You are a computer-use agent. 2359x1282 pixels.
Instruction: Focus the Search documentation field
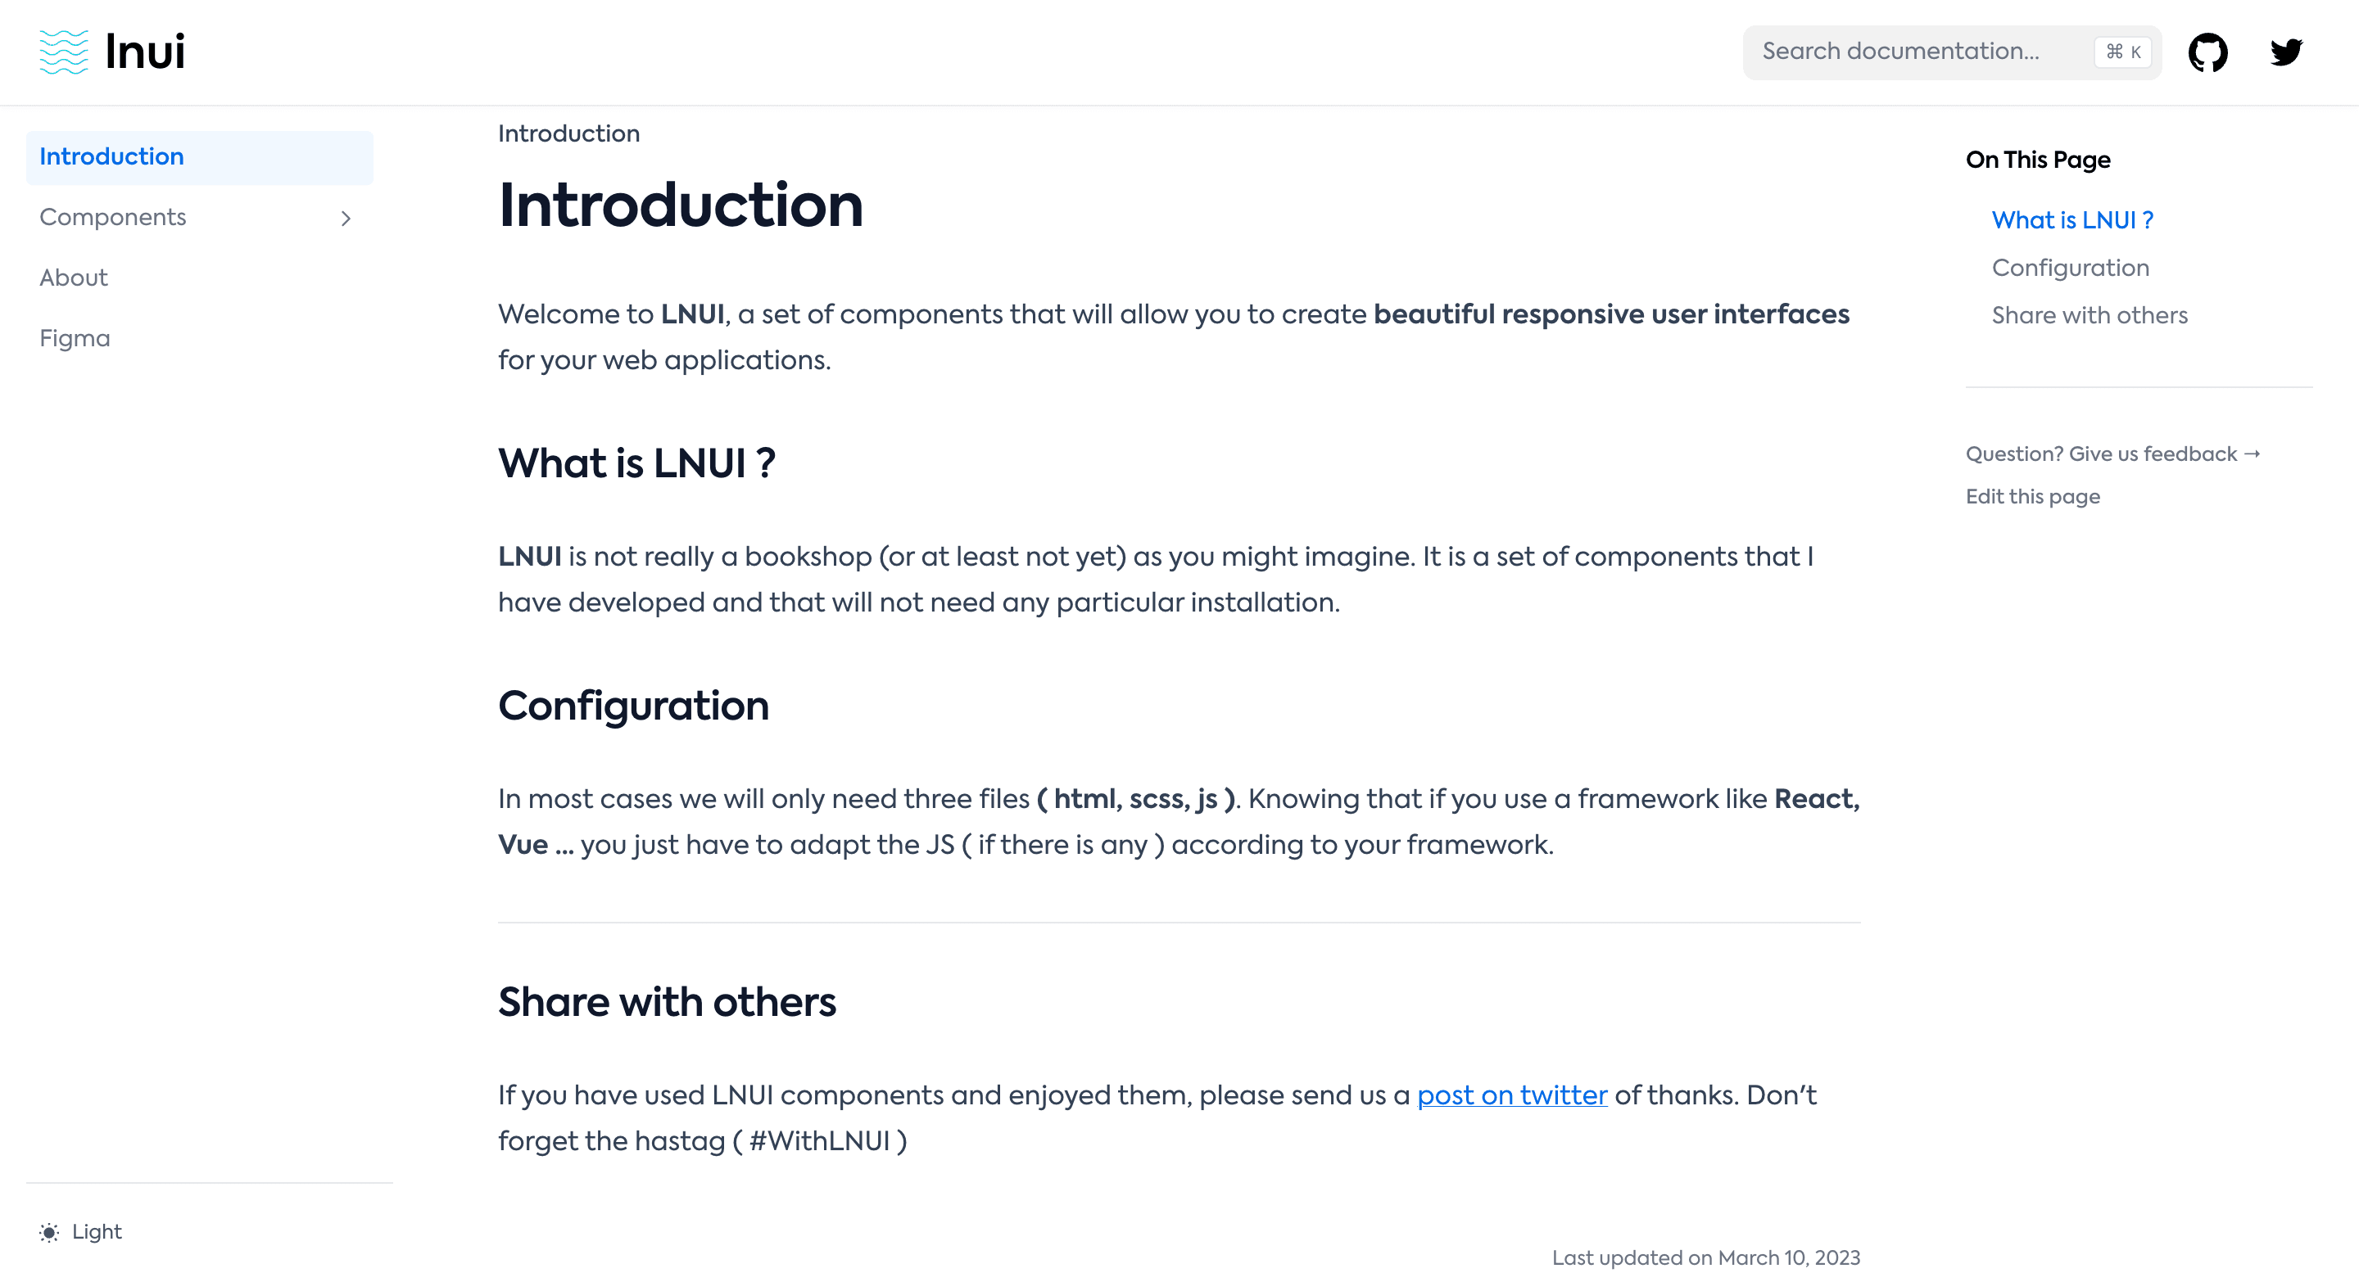click(x=1914, y=52)
